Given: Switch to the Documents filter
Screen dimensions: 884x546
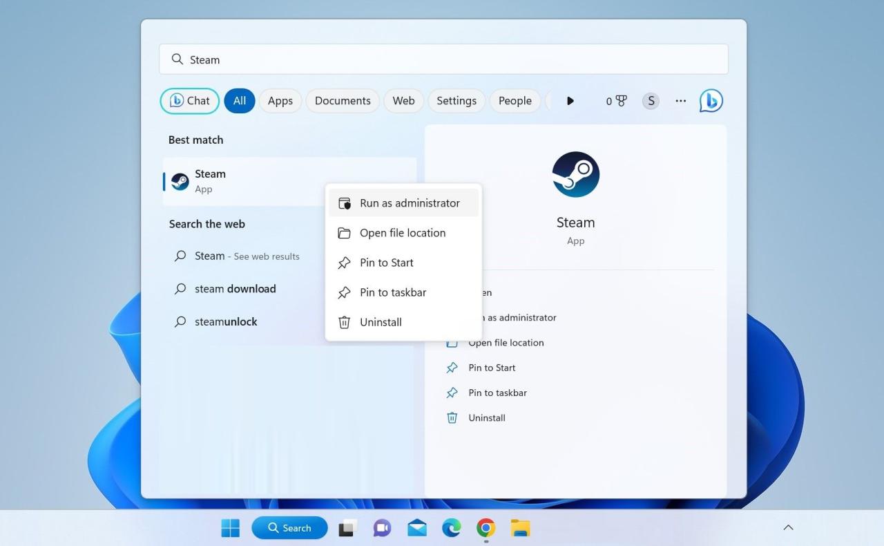Looking at the screenshot, I should [343, 101].
